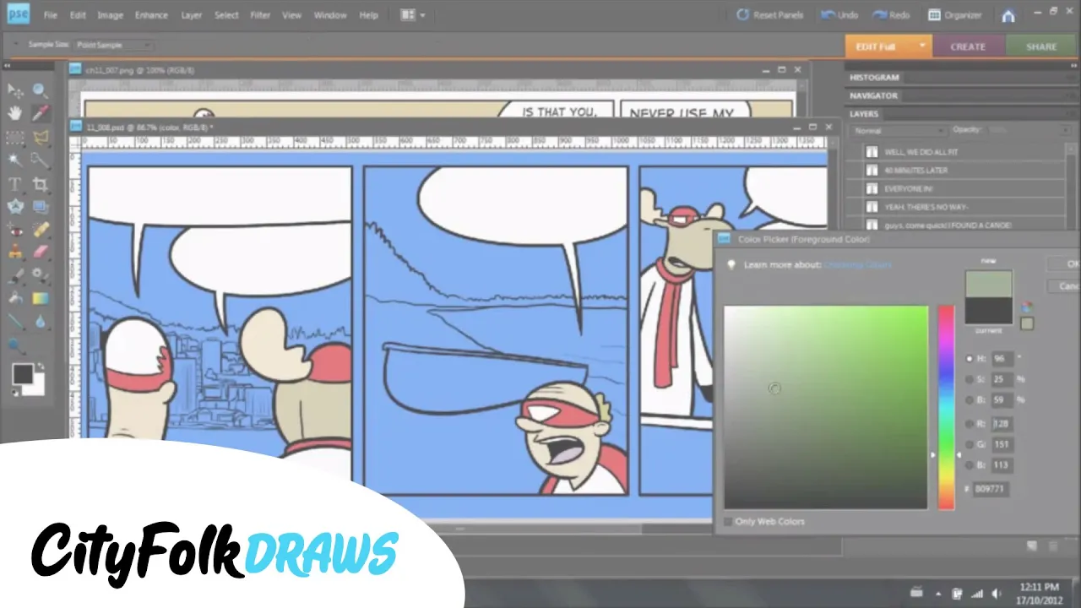Click inside the green color field
This screenshot has width=1081, height=608.
[x=825, y=407]
